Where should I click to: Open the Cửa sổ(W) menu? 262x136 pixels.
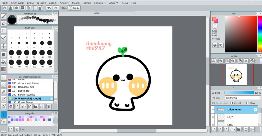(114, 3)
